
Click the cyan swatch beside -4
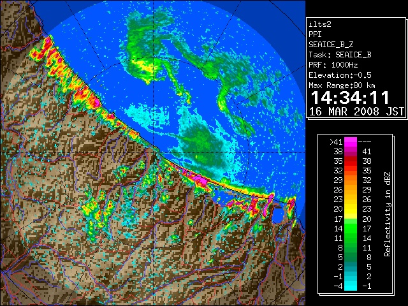[x=351, y=286]
